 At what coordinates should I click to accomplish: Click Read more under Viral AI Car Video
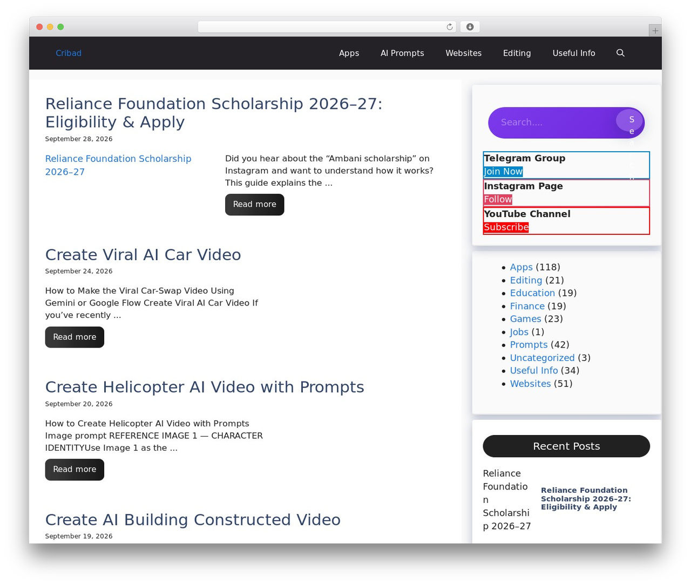point(74,337)
